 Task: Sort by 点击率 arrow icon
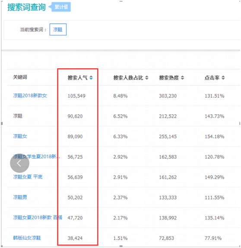click(x=223, y=78)
